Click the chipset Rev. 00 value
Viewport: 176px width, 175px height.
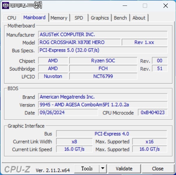pos(159,61)
